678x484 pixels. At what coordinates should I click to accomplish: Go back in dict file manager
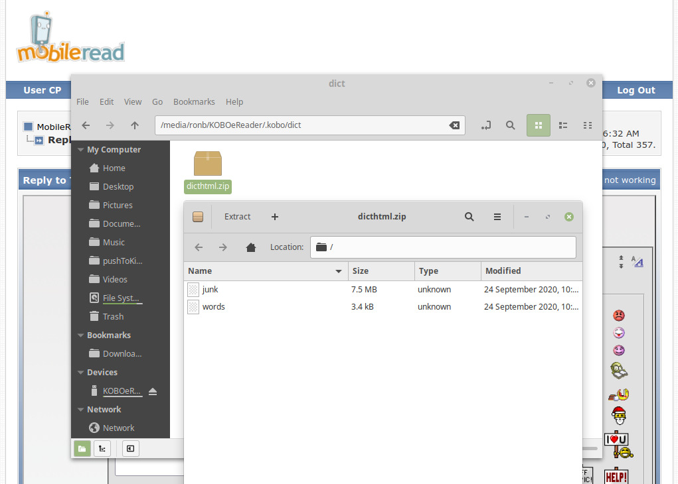coord(86,125)
